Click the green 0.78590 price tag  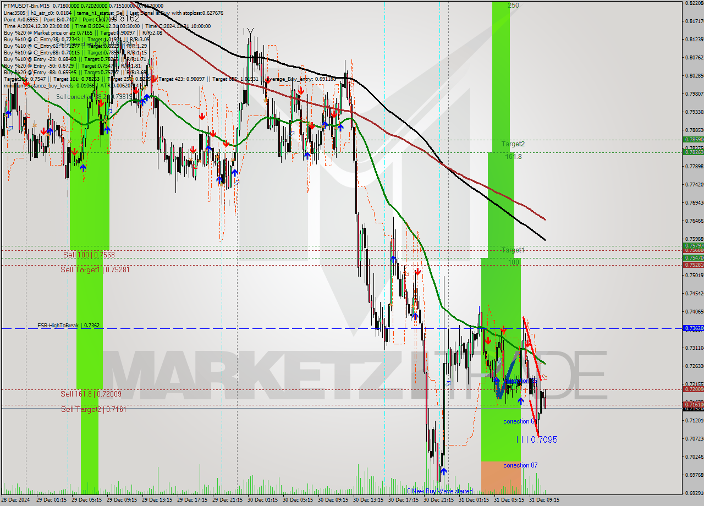click(693, 140)
